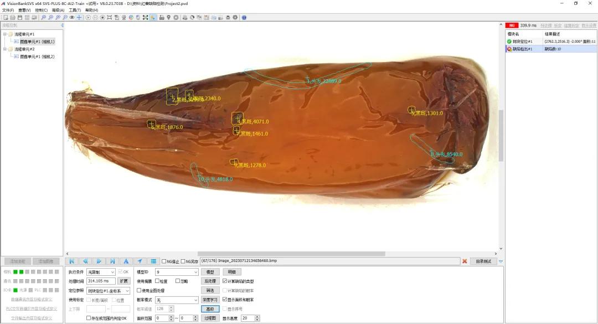Click the circular play run icon

pyautogui.click(x=88, y=18)
